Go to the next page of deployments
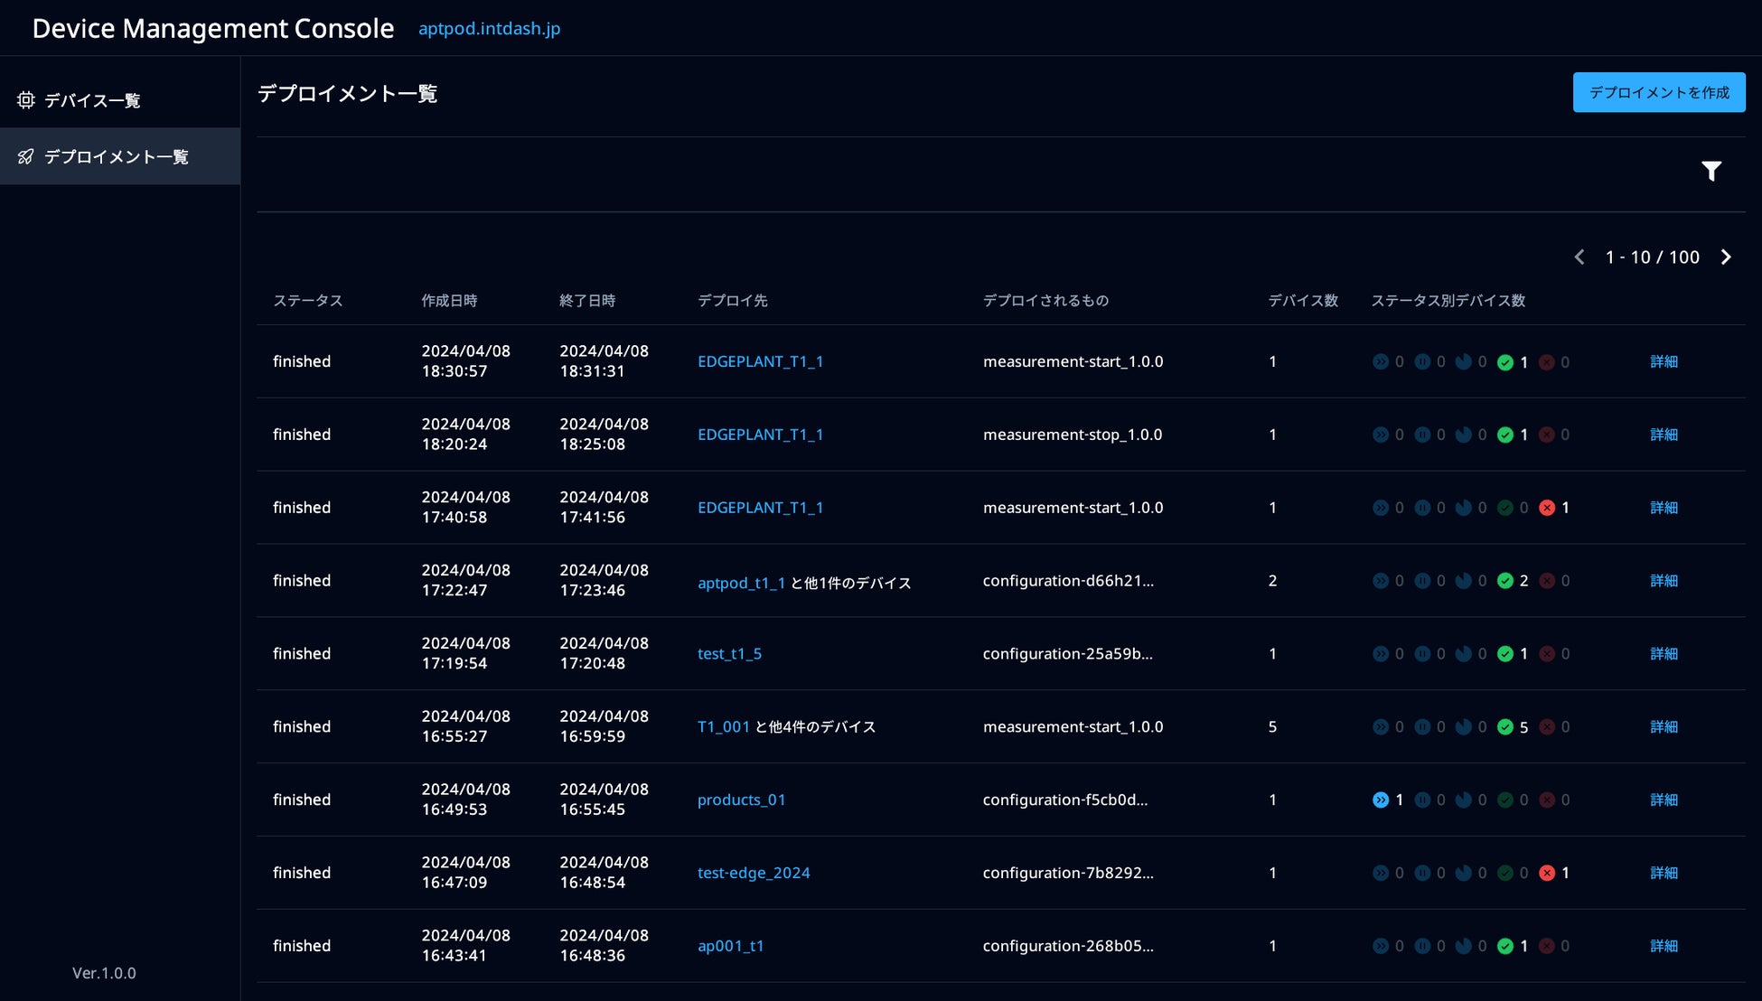 [x=1725, y=257]
